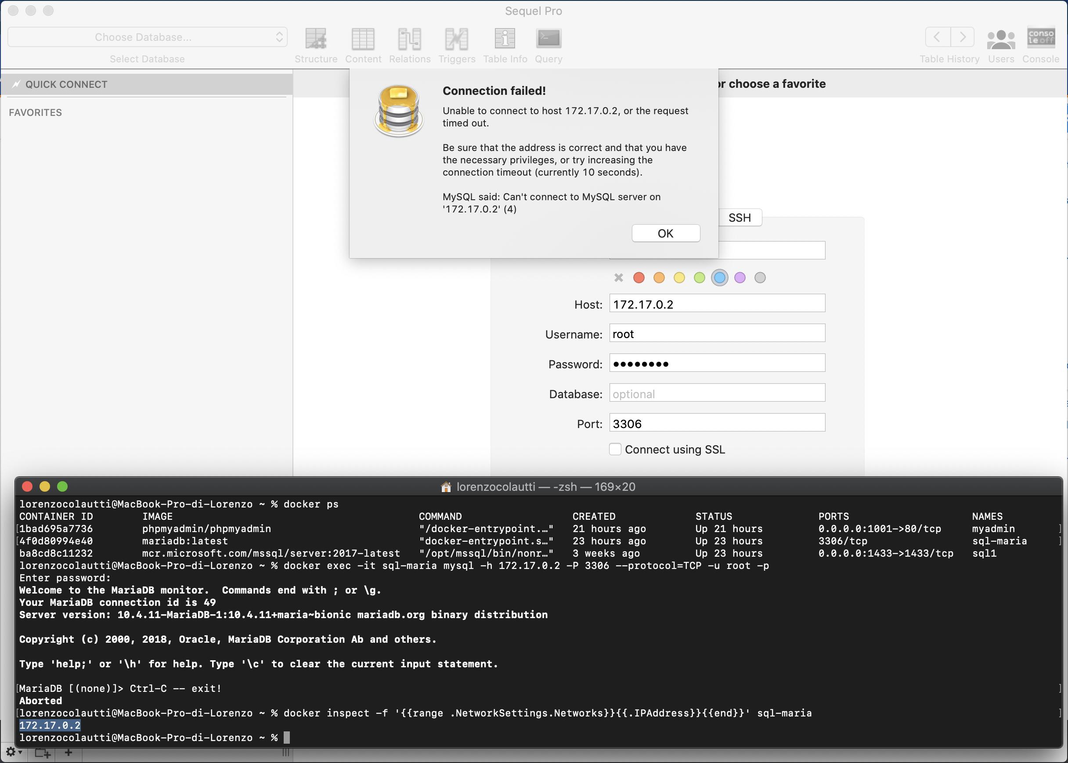1068x763 pixels.
Task: Click the Sequel Pro pancake icon in dialog
Action: pyautogui.click(x=398, y=111)
